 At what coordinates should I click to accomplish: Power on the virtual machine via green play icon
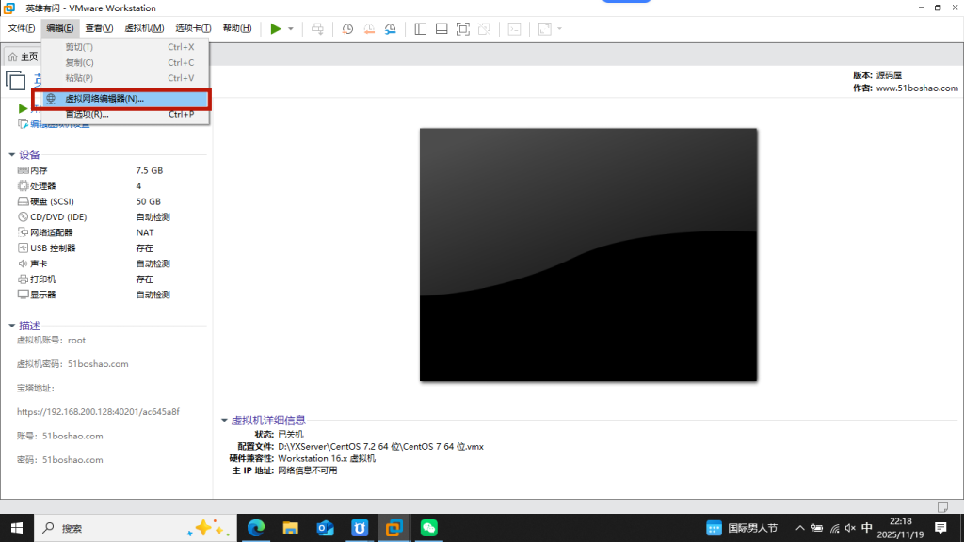(276, 28)
